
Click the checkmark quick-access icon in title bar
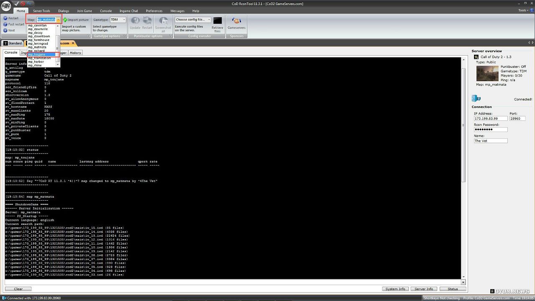[16, 3]
